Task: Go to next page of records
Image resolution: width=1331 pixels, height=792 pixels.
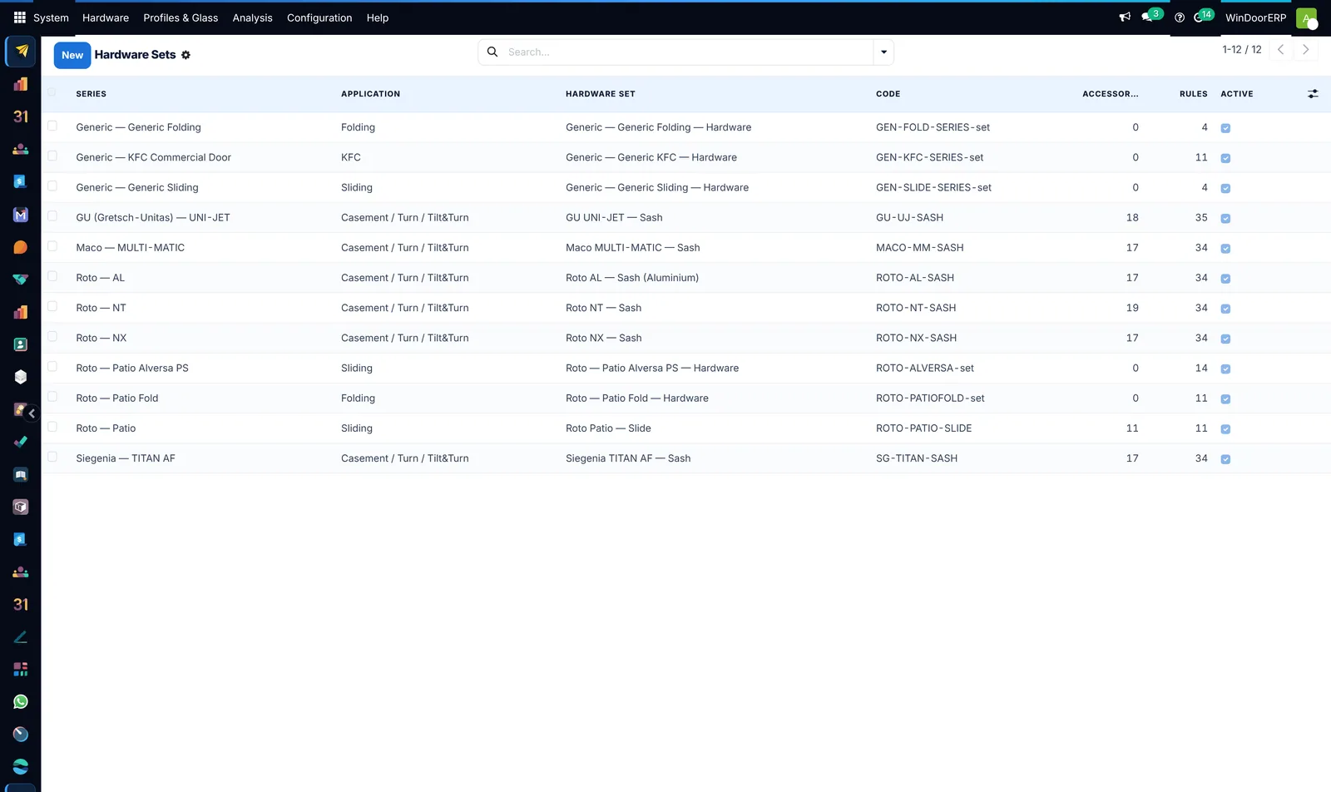Action: (1306, 50)
